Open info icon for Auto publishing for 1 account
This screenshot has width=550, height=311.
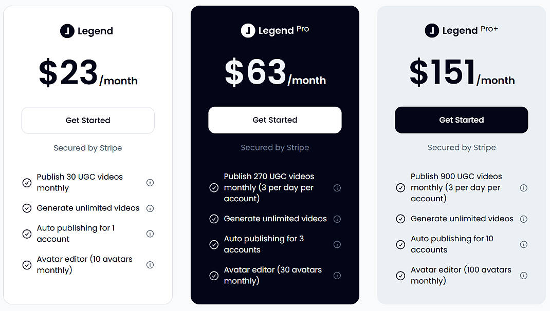pyautogui.click(x=150, y=234)
